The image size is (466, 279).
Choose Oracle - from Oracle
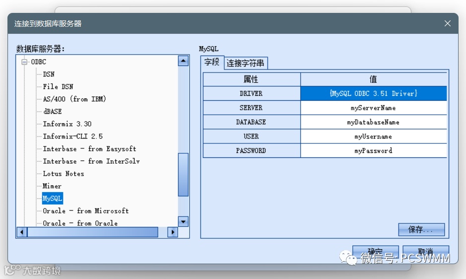80,223
